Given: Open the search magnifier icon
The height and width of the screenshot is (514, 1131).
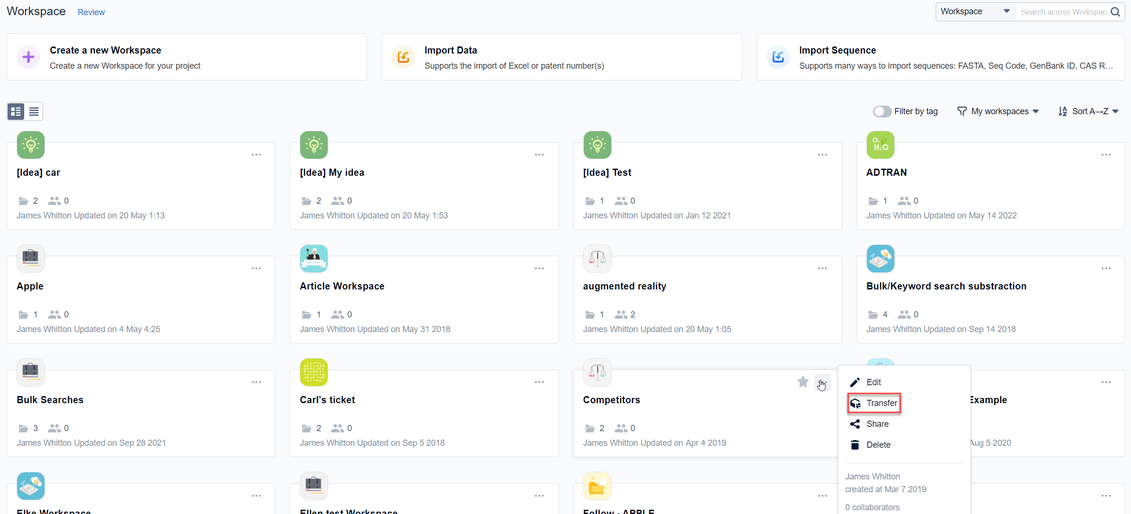Looking at the screenshot, I should point(1115,11).
